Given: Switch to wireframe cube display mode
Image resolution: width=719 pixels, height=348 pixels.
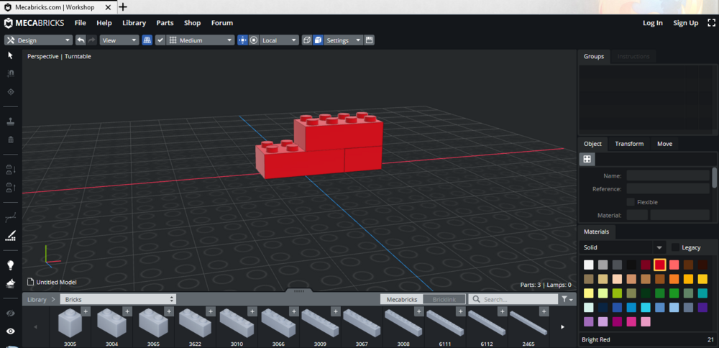Looking at the screenshot, I should (x=307, y=40).
